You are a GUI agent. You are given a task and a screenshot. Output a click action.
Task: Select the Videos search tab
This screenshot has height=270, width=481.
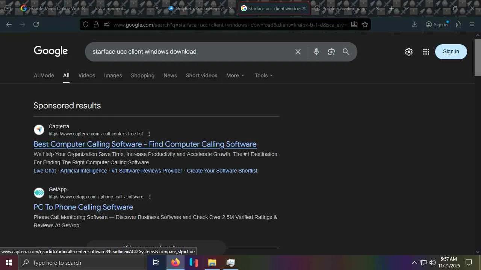(x=87, y=75)
